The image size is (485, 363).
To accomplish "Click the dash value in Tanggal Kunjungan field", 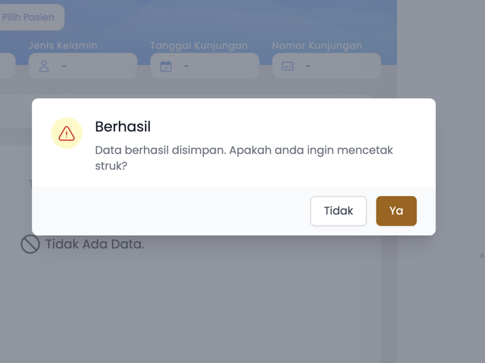I will coord(186,66).
